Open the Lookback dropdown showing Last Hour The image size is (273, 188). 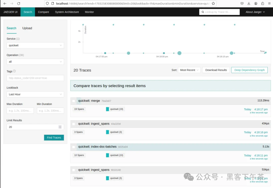pos(35,94)
